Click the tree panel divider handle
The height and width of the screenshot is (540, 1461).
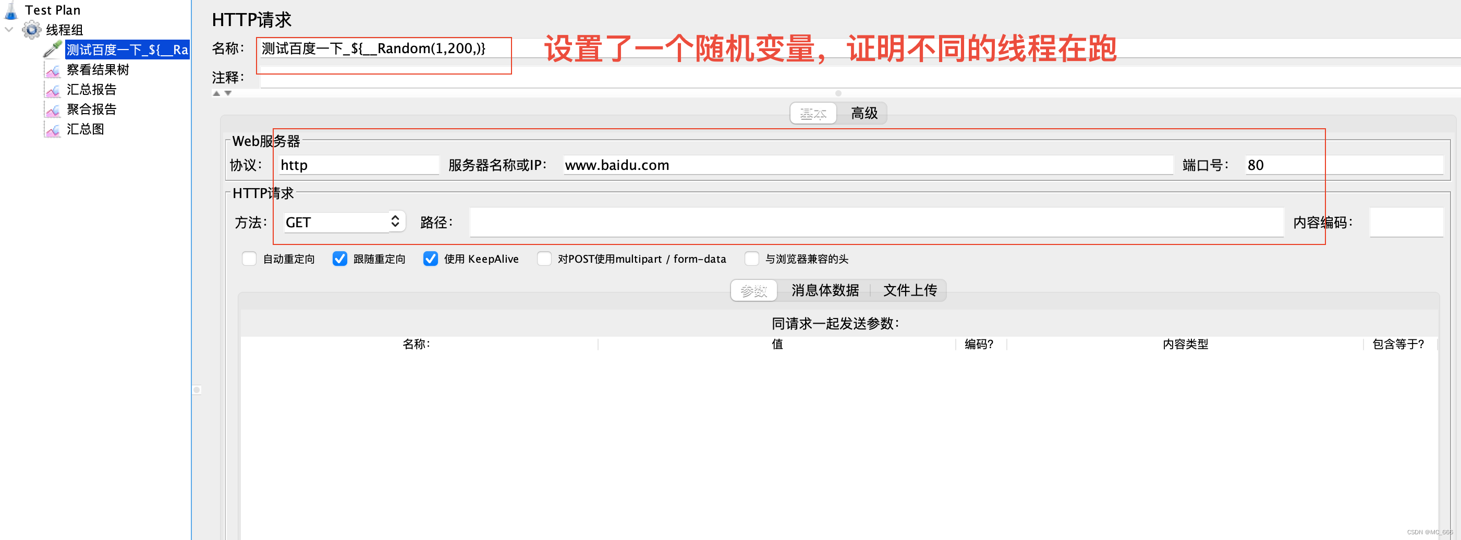point(197,390)
